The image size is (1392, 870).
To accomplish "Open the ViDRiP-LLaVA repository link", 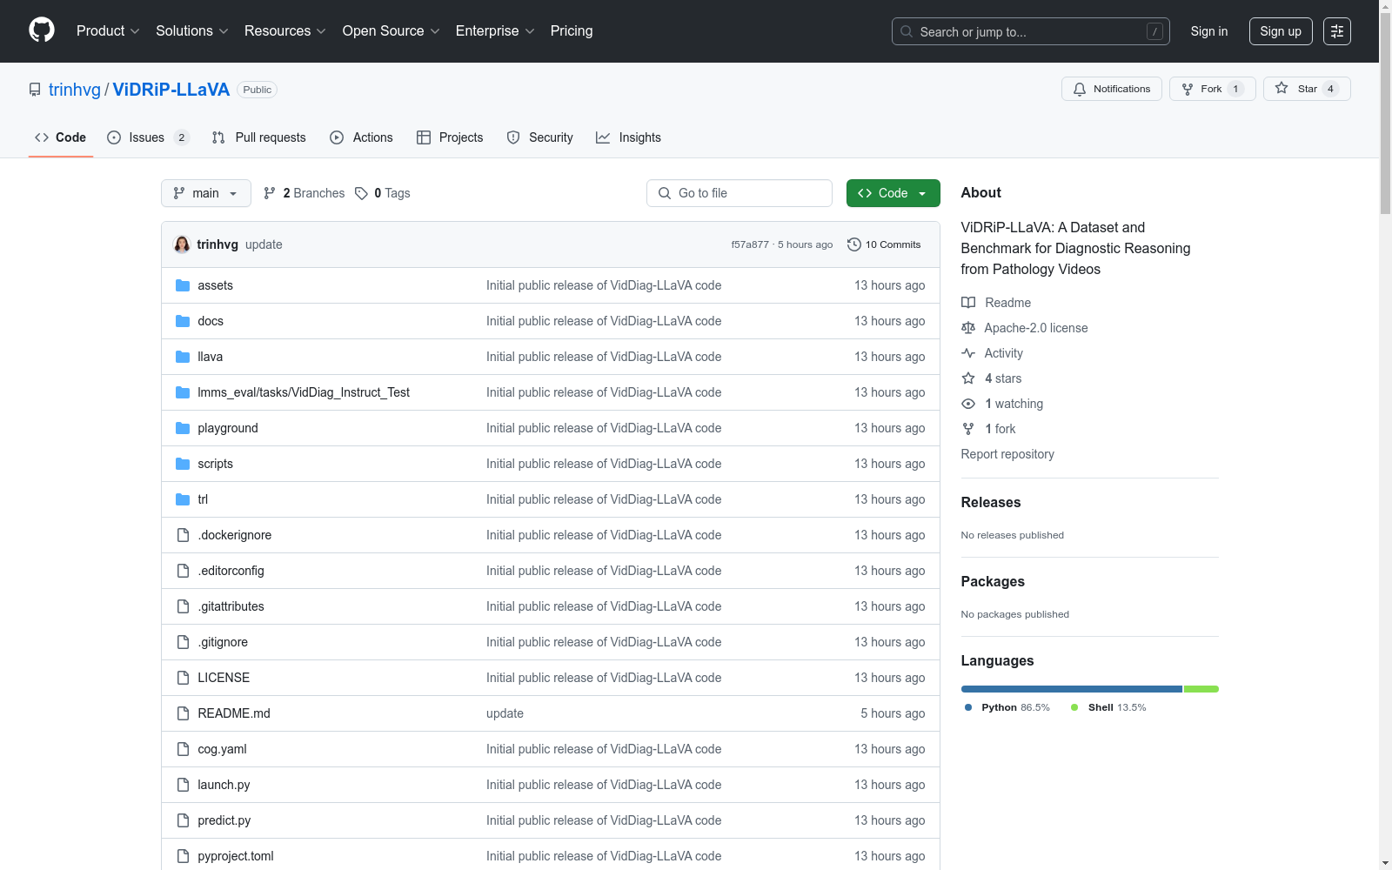I will (171, 90).
